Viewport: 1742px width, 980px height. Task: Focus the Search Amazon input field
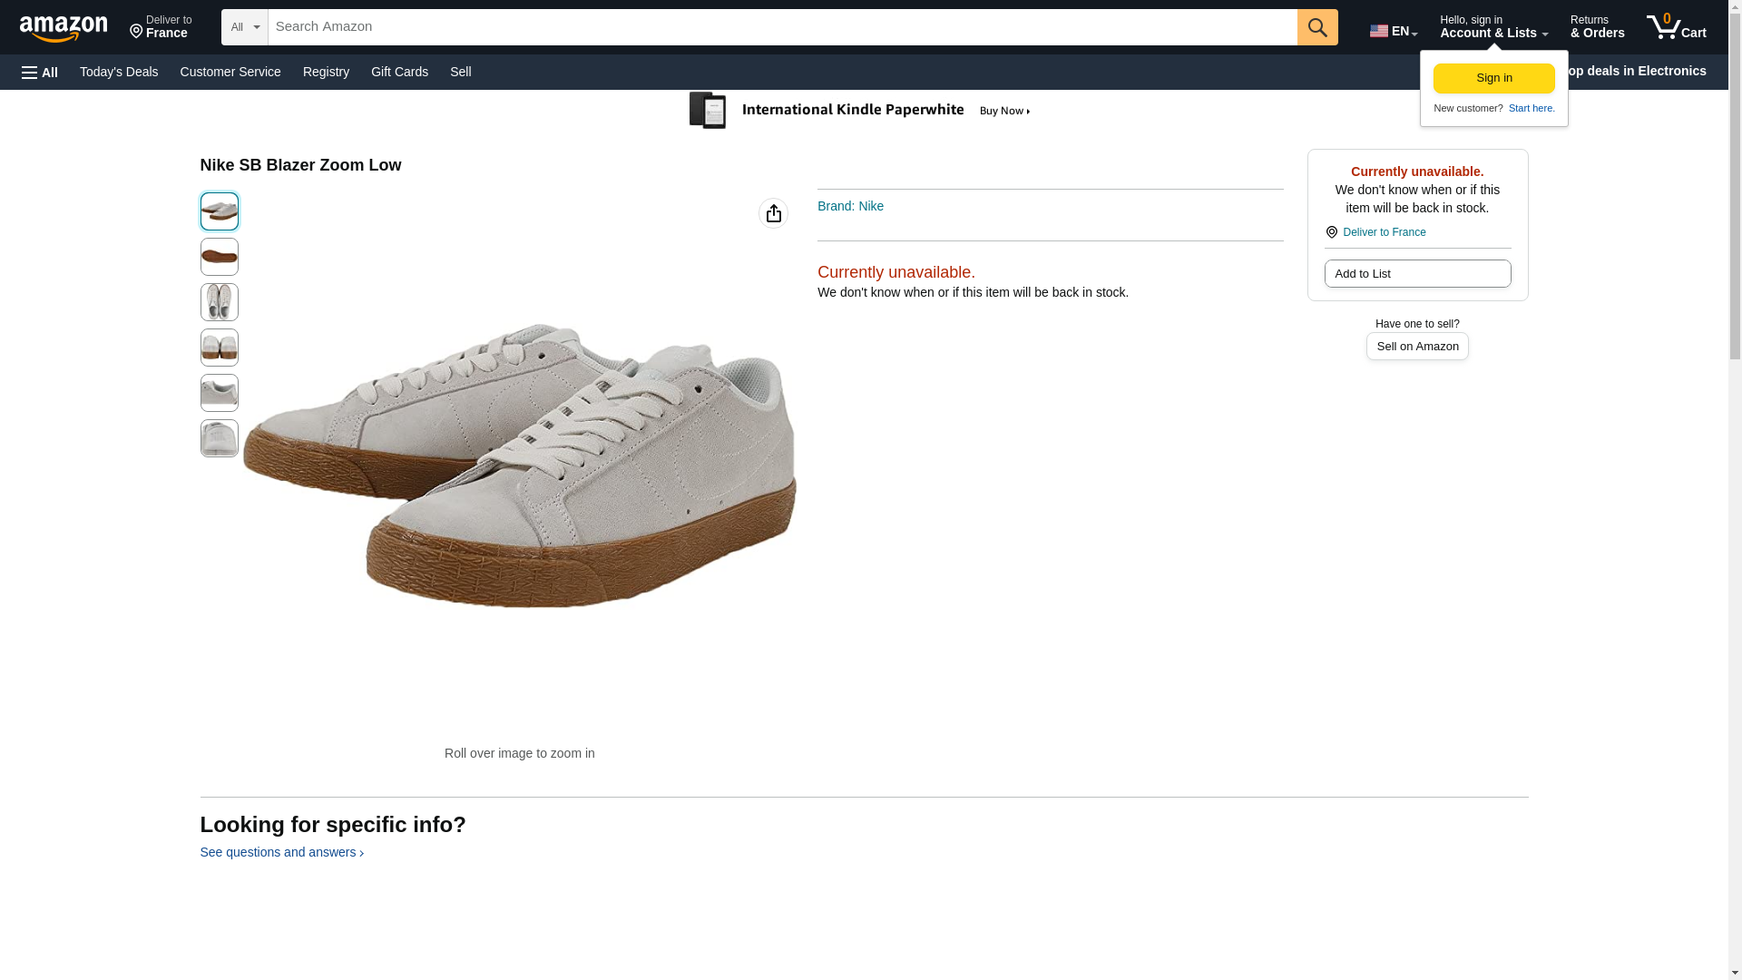781,27
